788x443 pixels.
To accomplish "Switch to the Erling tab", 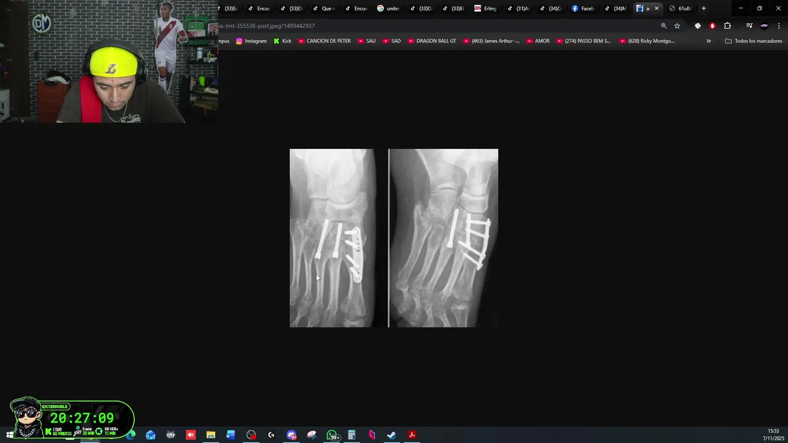I will click(486, 8).
